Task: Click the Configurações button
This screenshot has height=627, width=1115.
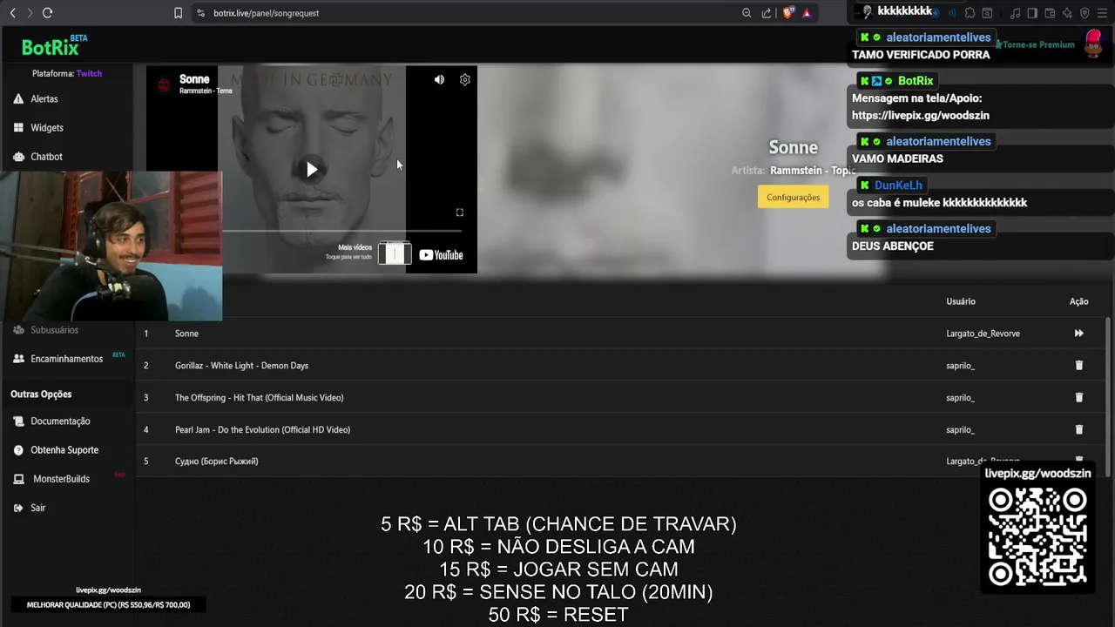Action: pyautogui.click(x=793, y=198)
